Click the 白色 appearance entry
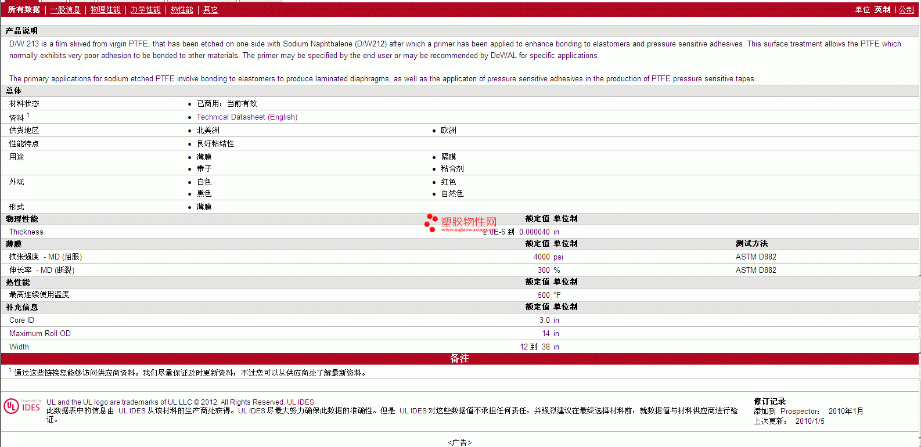This screenshot has width=921, height=447. (204, 182)
